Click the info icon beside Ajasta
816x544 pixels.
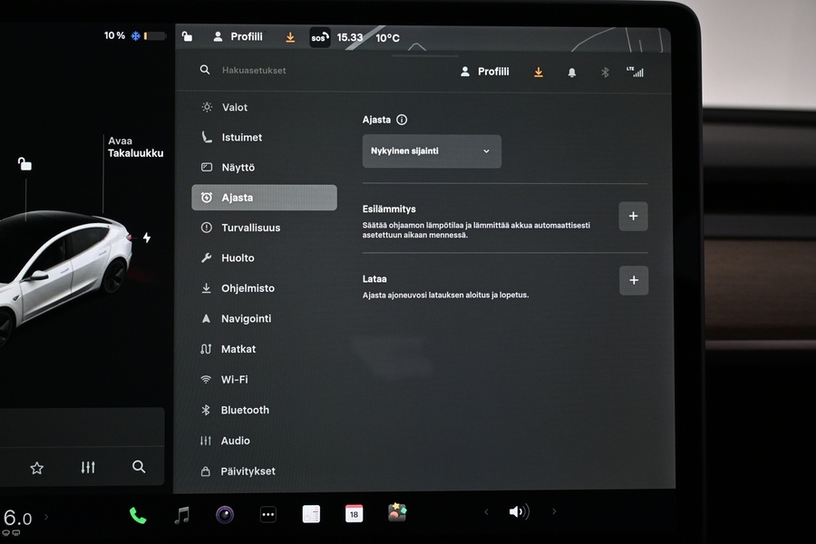402,120
